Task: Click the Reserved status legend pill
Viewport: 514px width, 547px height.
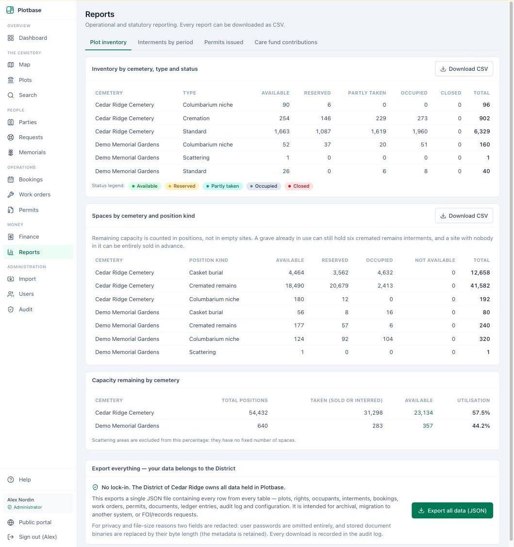Action: (182, 186)
